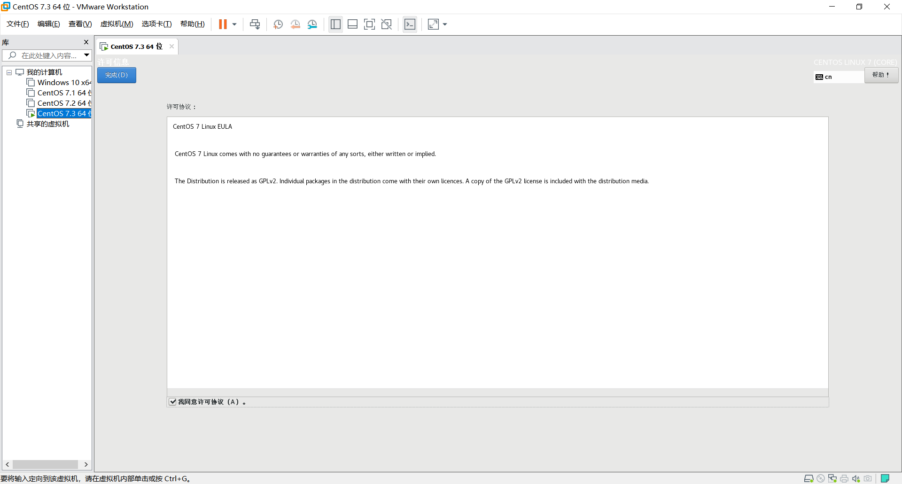Toggle the 我同意许可协议(A) checkbox
This screenshot has width=902, height=484.
pos(173,402)
